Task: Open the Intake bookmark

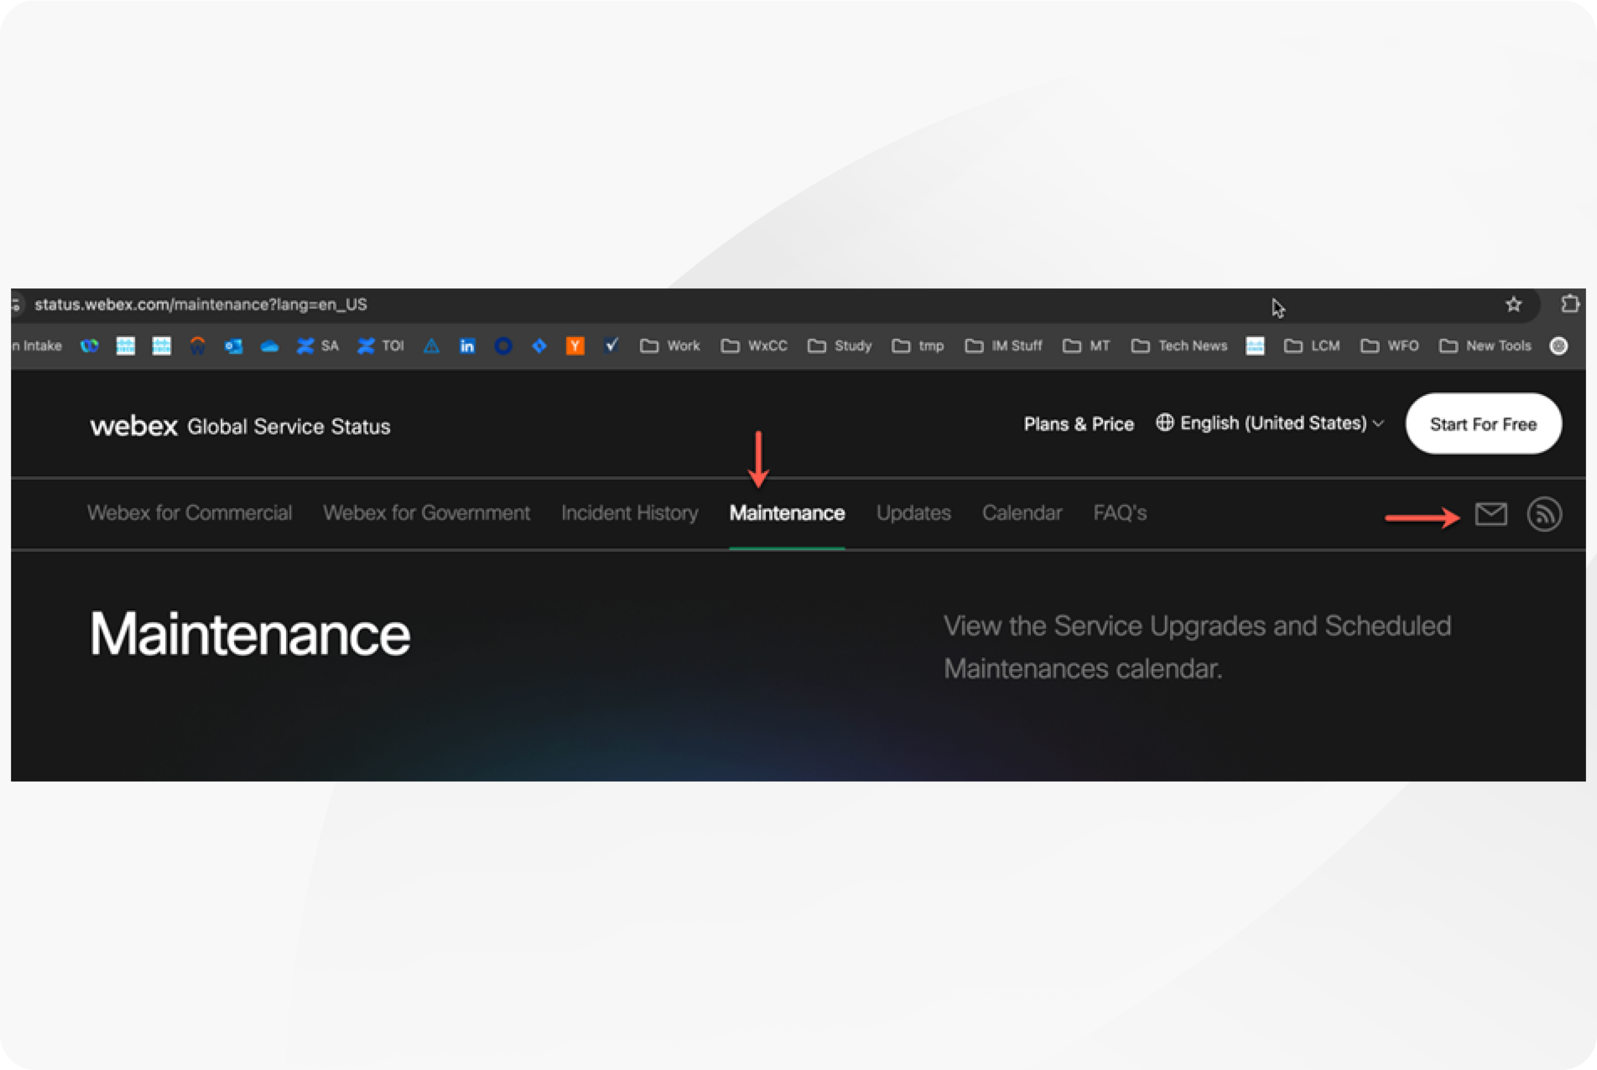Action: (38, 346)
